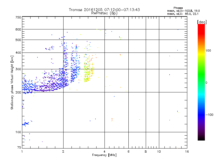Click the y-axis tick label '75'
This screenshot has height=165, width=220.
coord(19,147)
